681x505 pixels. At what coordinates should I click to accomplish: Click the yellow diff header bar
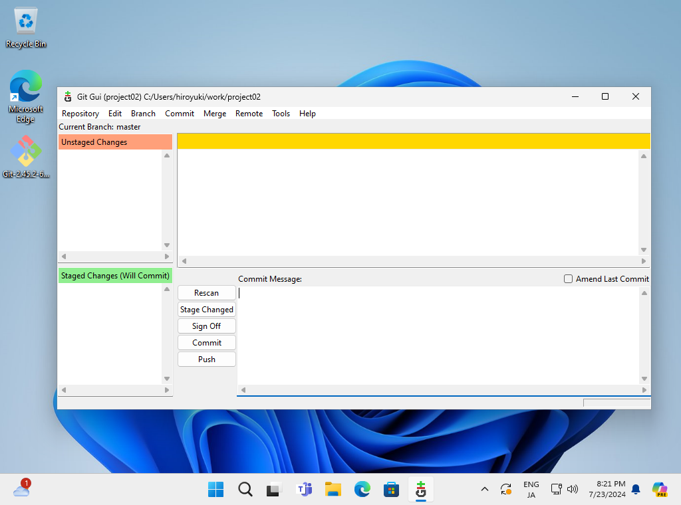click(x=414, y=141)
